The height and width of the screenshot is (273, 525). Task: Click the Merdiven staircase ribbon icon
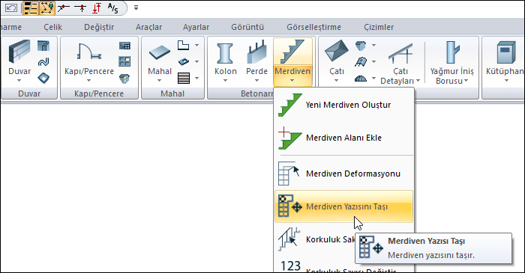point(292,52)
